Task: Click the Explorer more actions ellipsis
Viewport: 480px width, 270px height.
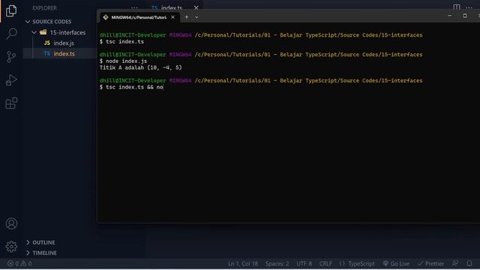Action: [134, 7]
